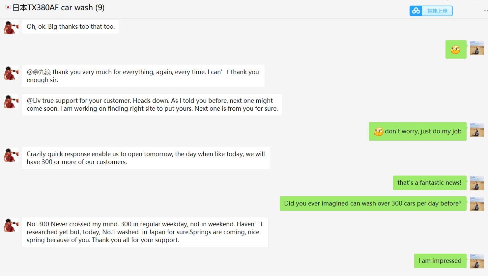Select the 'don't worry, just do my job' message
This screenshot has width=488, height=276.
pyautogui.click(x=417, y=131)
